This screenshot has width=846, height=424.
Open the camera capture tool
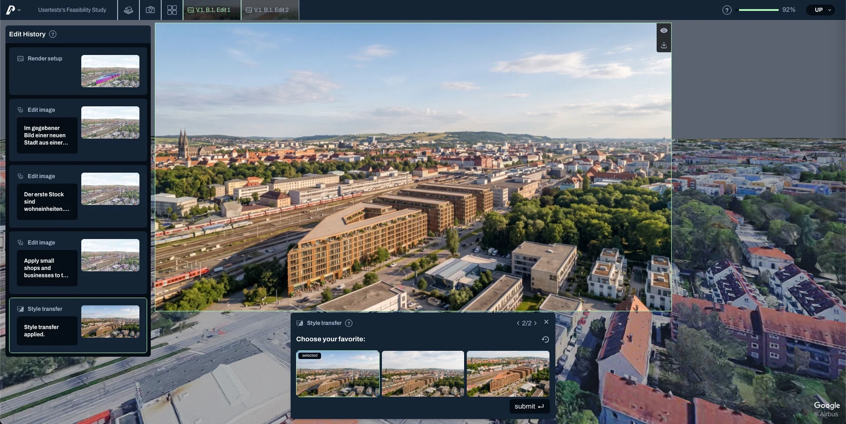(150, 10)
